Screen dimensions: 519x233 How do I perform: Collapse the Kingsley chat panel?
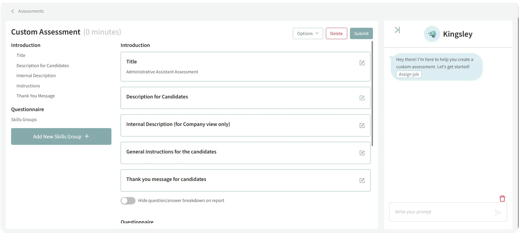[397, 30]
